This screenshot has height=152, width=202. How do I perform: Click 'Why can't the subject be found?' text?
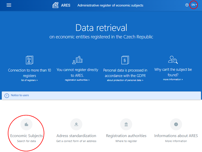173,72
